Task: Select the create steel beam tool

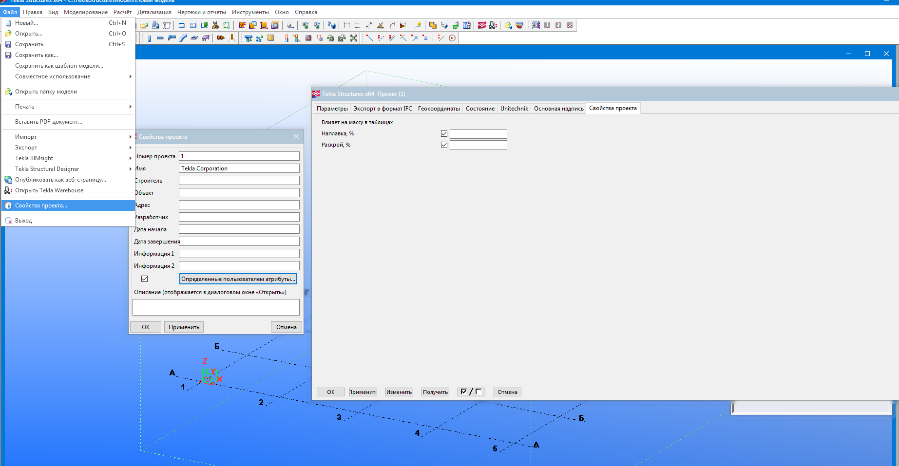Action: click(x=160, y=38)
